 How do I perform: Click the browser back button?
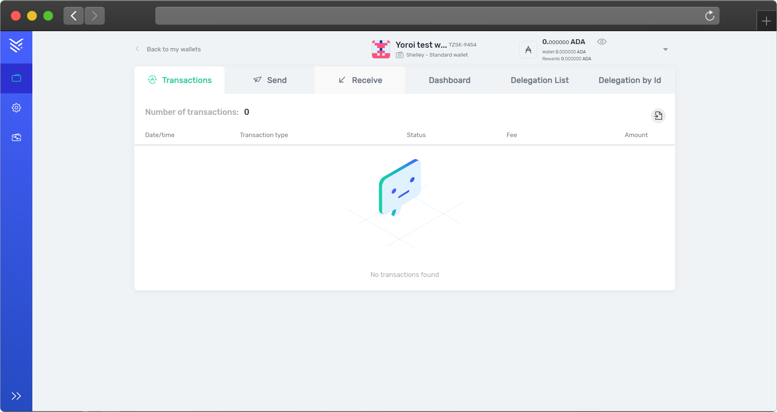[x=74, y=16]
